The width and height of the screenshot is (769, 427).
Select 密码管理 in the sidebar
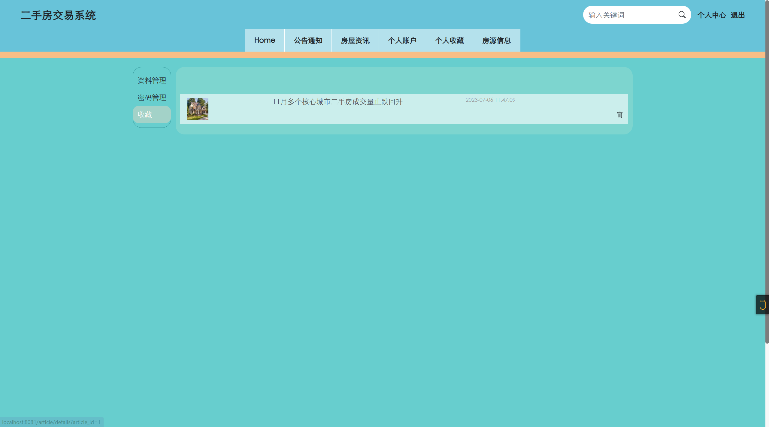coord(152,98)
